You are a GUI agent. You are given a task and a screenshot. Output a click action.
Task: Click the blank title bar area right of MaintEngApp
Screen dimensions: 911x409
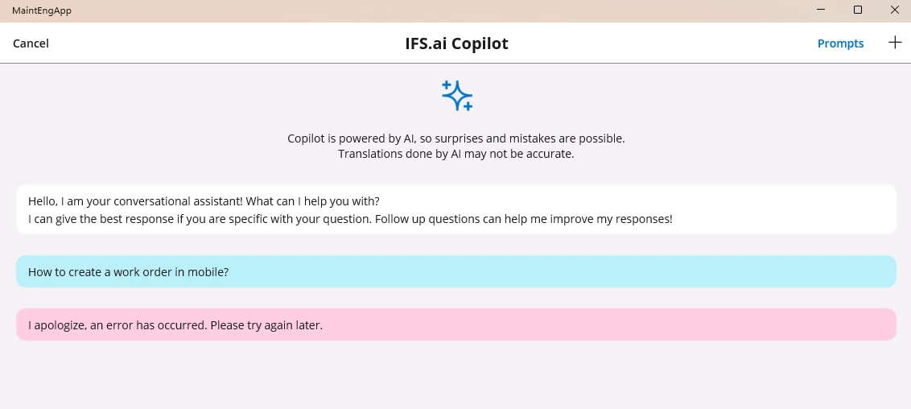point(402,10)
